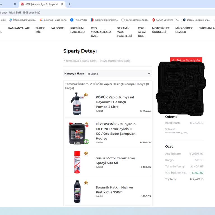The width and height of the screenshot is (215, 215).
Task: Open the KAMPANYALAR! menu
Action: [x=19, y=28]
